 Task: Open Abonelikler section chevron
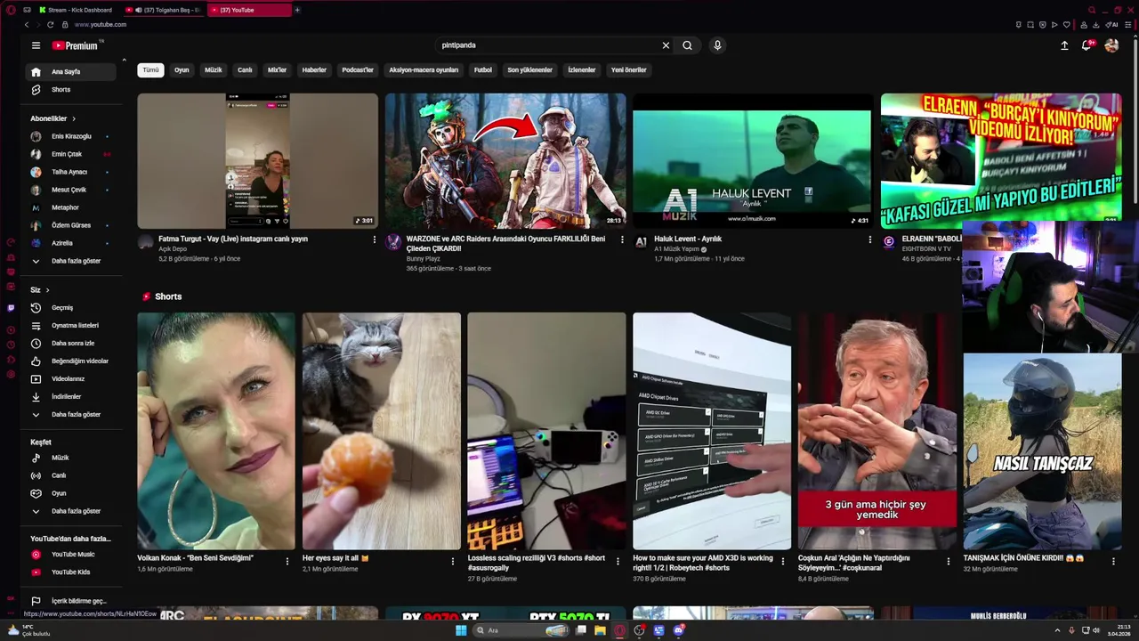click(x=74, y=118)
